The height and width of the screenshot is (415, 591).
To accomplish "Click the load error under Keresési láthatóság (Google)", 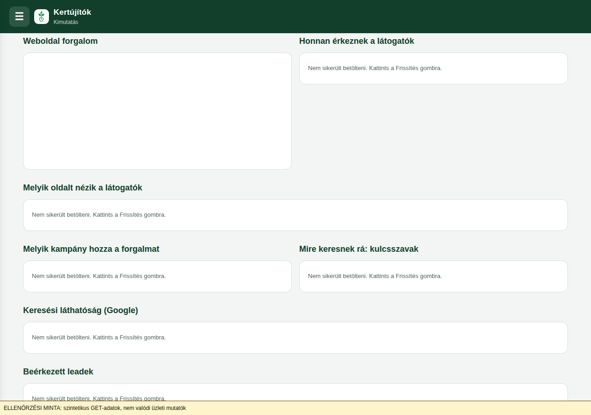I will pyautogui.click(x=99, y=338).
